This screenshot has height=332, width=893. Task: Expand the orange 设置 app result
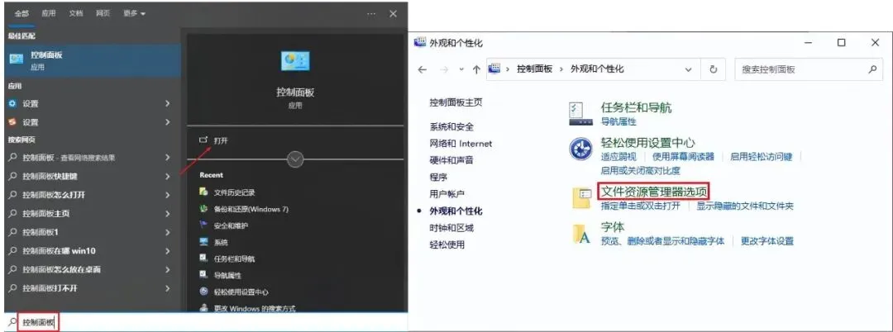[x=167, y=122]
